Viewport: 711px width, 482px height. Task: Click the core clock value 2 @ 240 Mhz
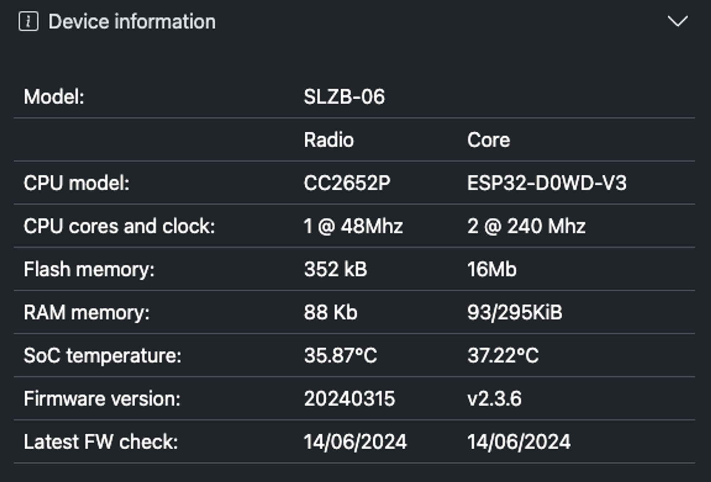click(x=526, y=226)
